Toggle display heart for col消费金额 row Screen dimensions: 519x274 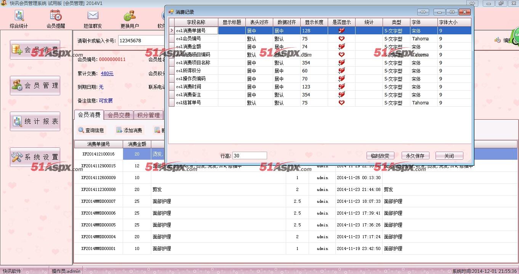point(341,46)
